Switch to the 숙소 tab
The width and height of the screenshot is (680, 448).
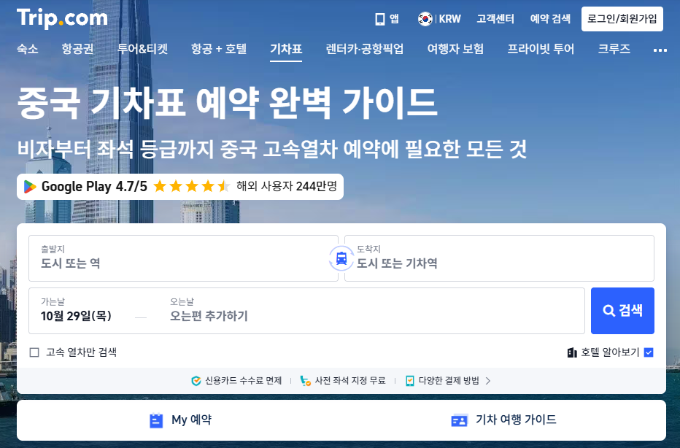[x=27, y=49]
